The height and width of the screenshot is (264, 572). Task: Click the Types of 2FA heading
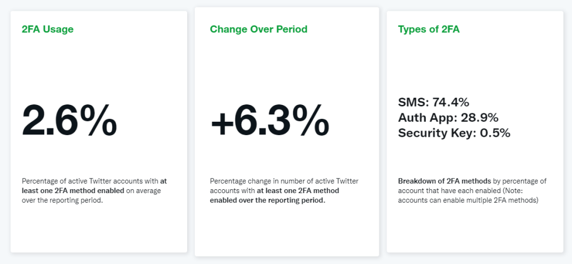428,29
